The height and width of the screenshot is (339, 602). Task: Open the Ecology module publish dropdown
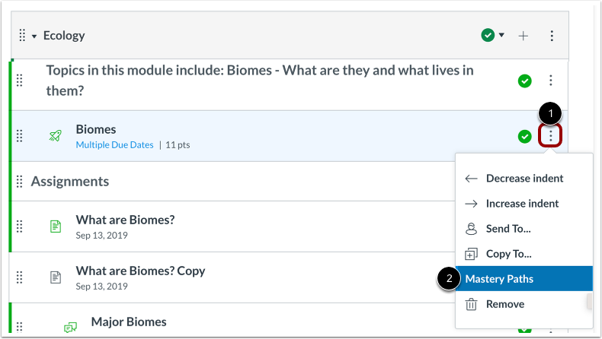(492, 36)
